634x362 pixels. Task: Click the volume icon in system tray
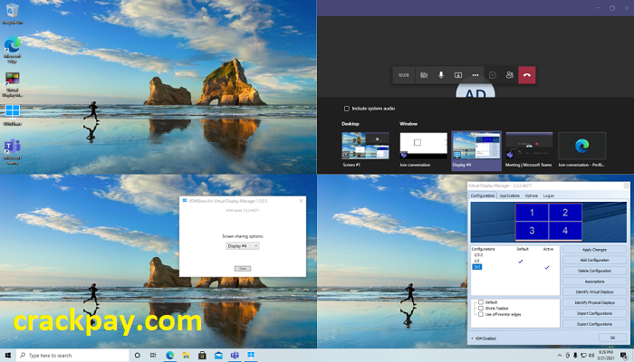pos(591,356)
